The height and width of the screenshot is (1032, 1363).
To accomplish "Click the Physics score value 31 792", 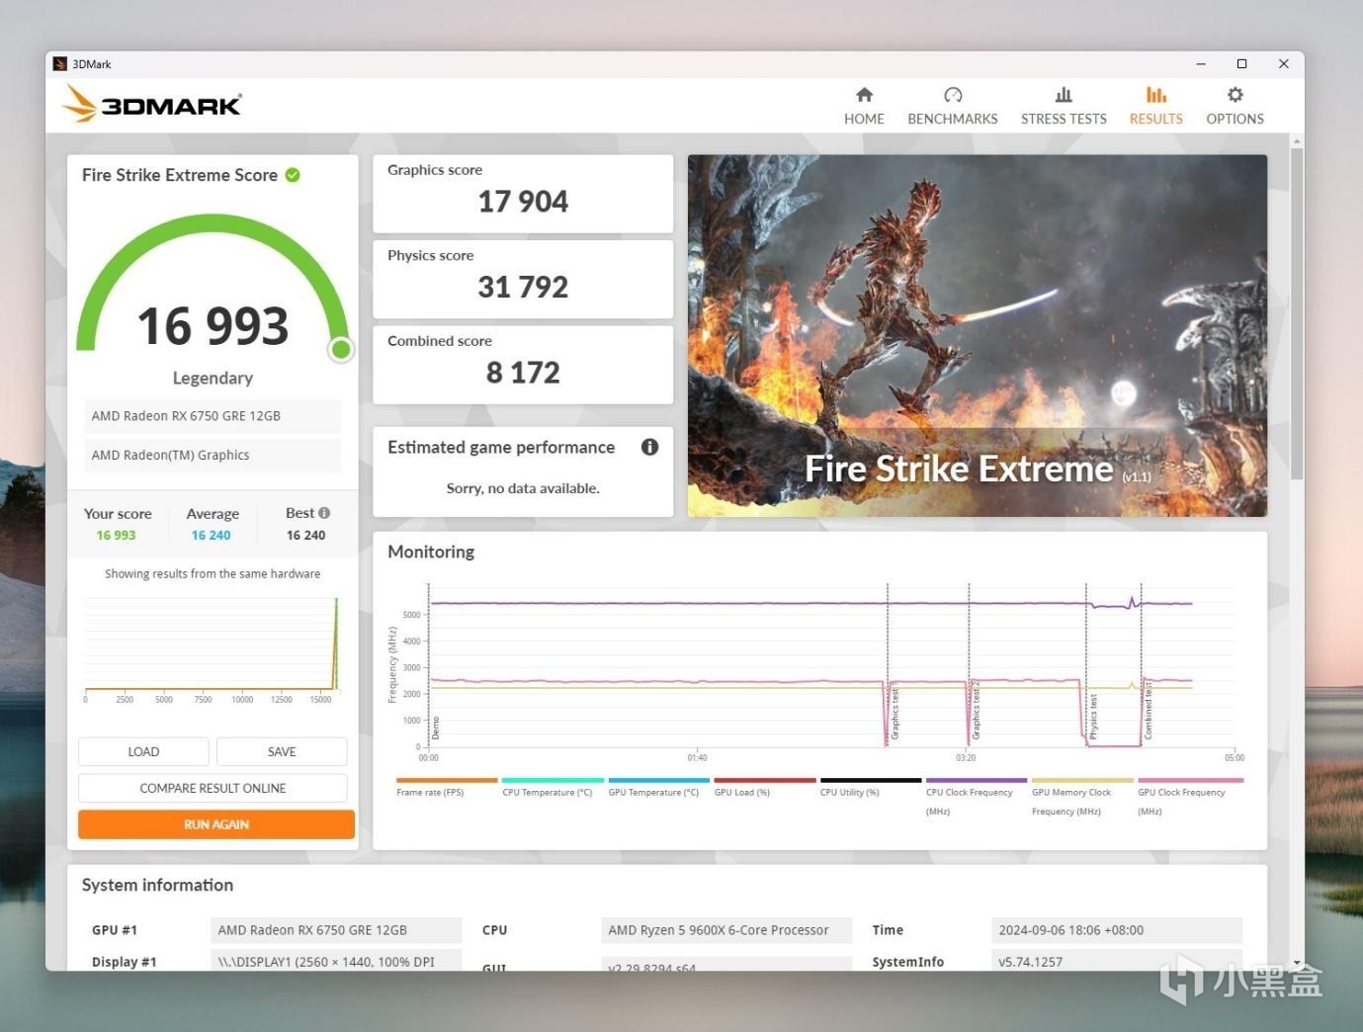I will [523, 287].
